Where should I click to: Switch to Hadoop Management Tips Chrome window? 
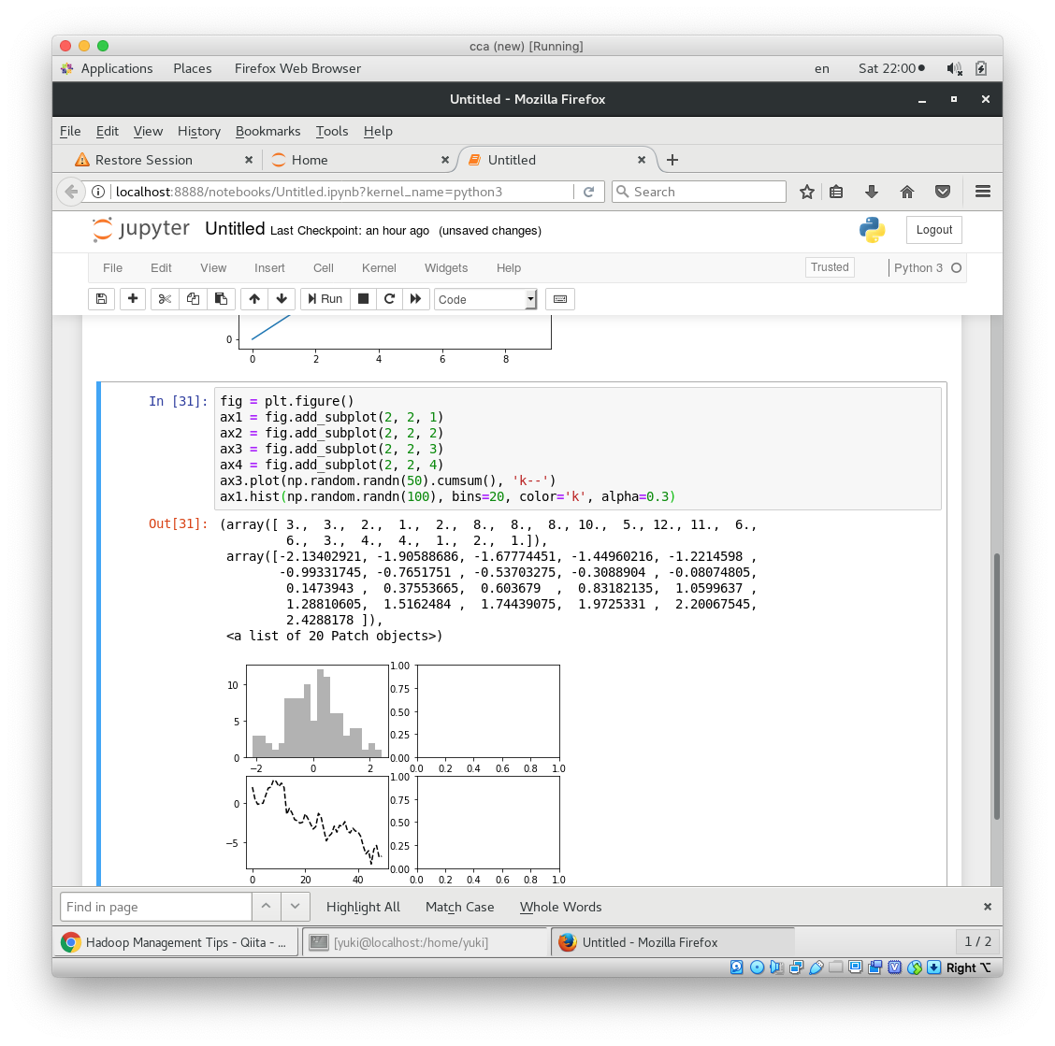click(x=176, y=942)
